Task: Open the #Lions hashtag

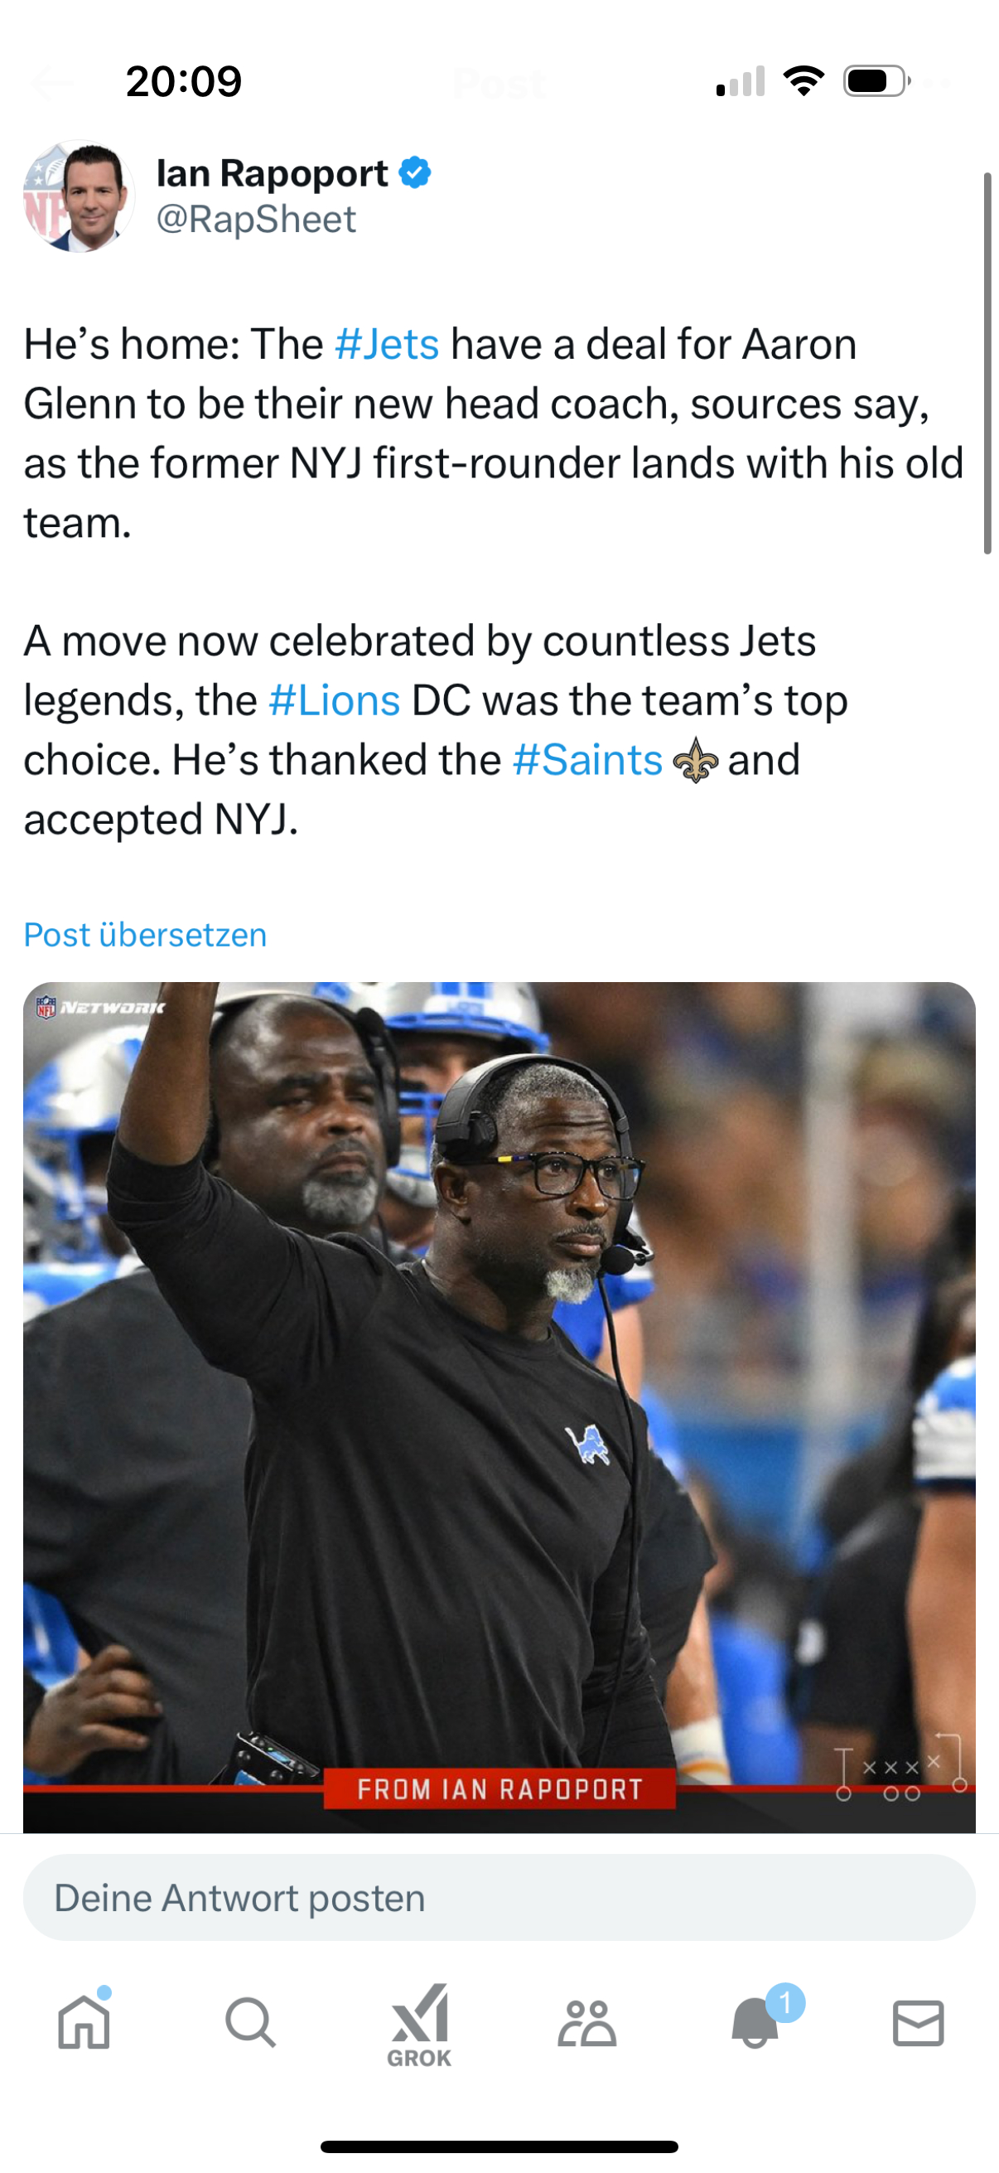Action: (334, 700)
